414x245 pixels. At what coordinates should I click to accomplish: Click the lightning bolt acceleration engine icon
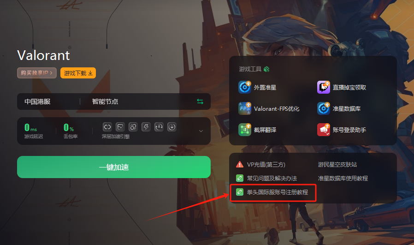[x=146, y=127]
